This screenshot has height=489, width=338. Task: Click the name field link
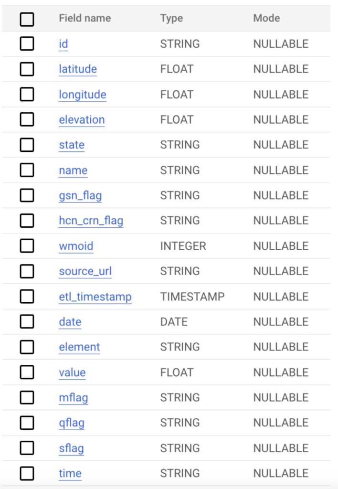pos(73,170)
